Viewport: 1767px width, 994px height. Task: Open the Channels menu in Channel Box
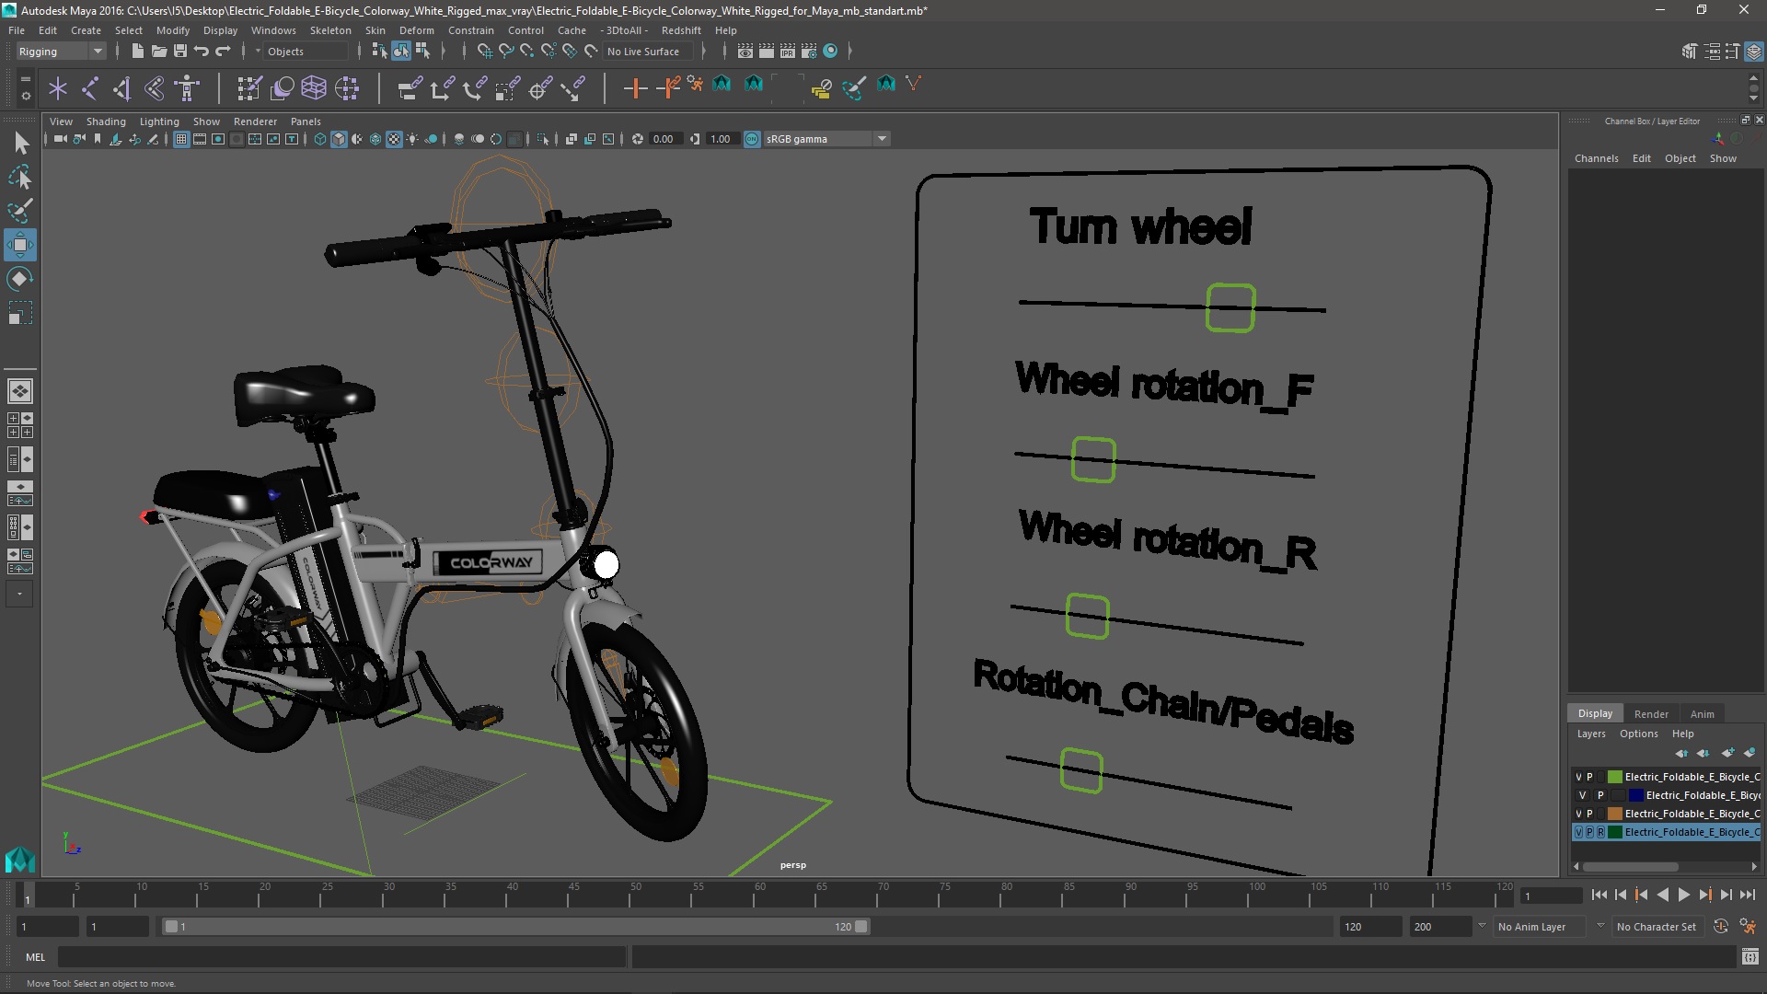[x=1596, y=158]
